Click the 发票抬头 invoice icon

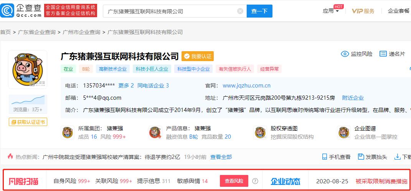click(x=361, y=157)
